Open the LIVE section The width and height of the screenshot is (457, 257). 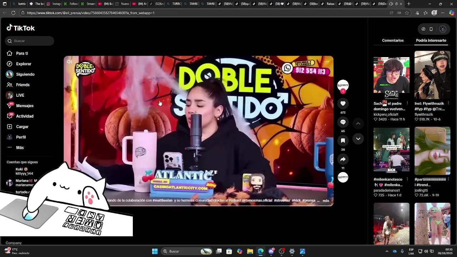click(15, 95)
